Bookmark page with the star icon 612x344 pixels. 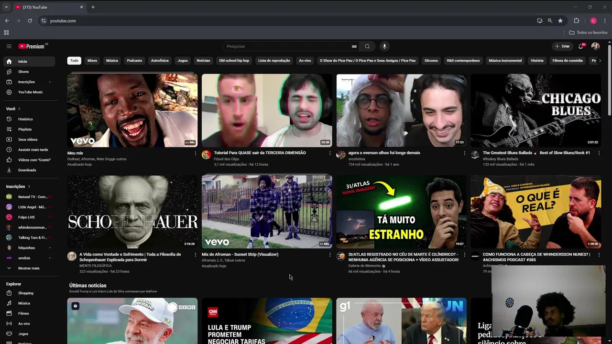click(560, 21)
